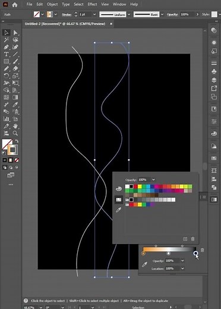Open the Fill color dropdown arrow
Viewport: 221px width, 309px height.
coord(42,14)
